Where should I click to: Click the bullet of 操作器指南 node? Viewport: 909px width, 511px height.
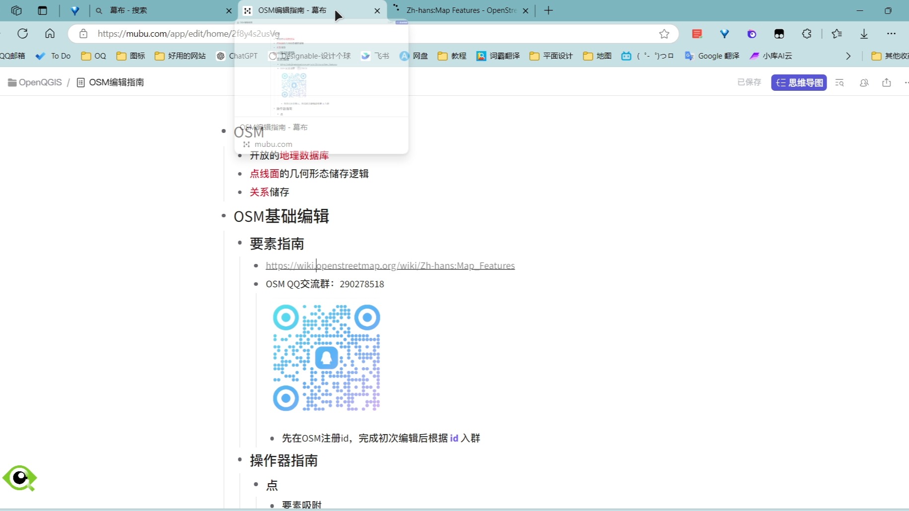pos(240,460)
